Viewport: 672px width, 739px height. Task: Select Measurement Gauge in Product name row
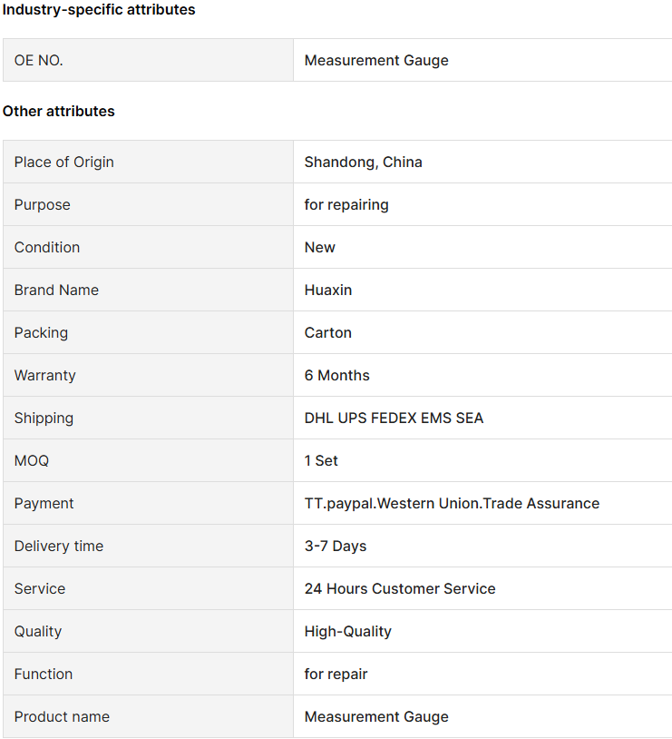(376, 717)
